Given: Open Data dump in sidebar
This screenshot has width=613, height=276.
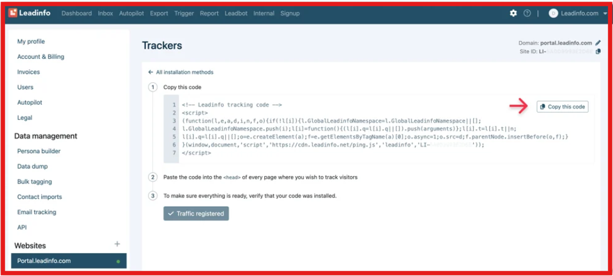Looking at the screenshot, I should pyautogui.click(x=33, y=166).
